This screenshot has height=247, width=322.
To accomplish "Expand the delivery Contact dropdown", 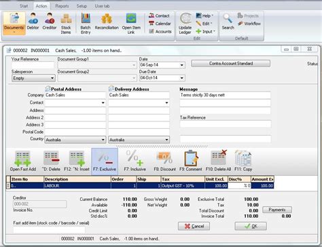I will 166,103.
